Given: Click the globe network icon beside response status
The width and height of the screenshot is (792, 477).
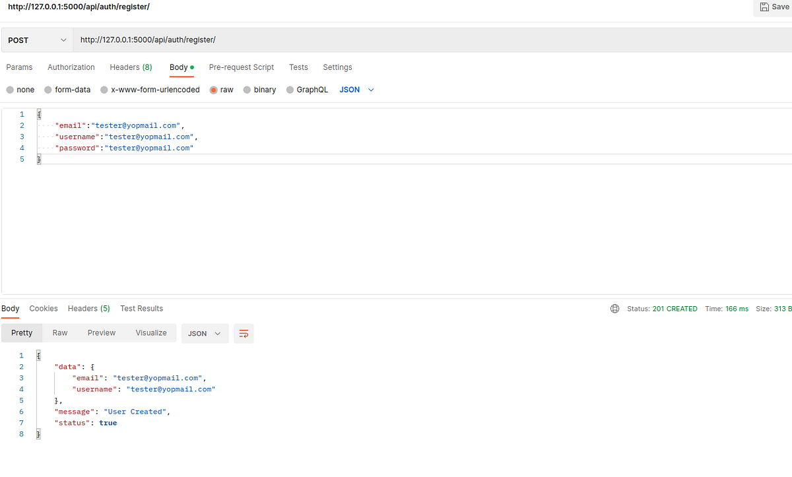Looking at the screenshot, I should pos(614,308).
